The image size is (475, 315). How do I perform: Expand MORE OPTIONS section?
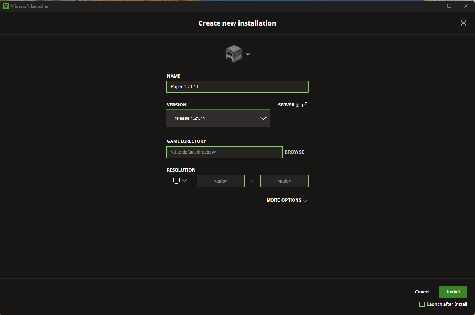tap(287, 200)
